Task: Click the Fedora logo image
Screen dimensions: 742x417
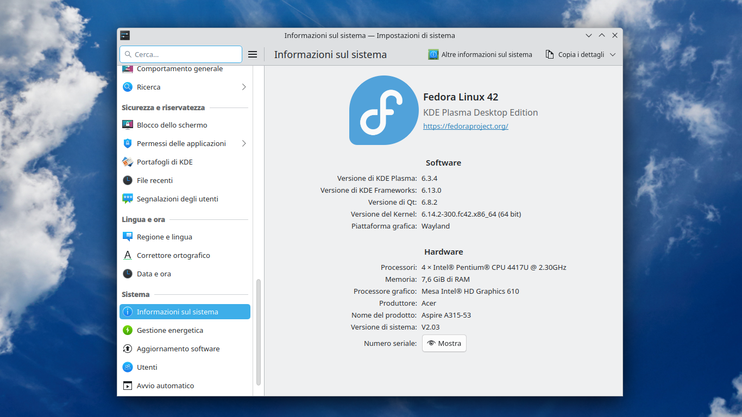Action: click(383, 110)
